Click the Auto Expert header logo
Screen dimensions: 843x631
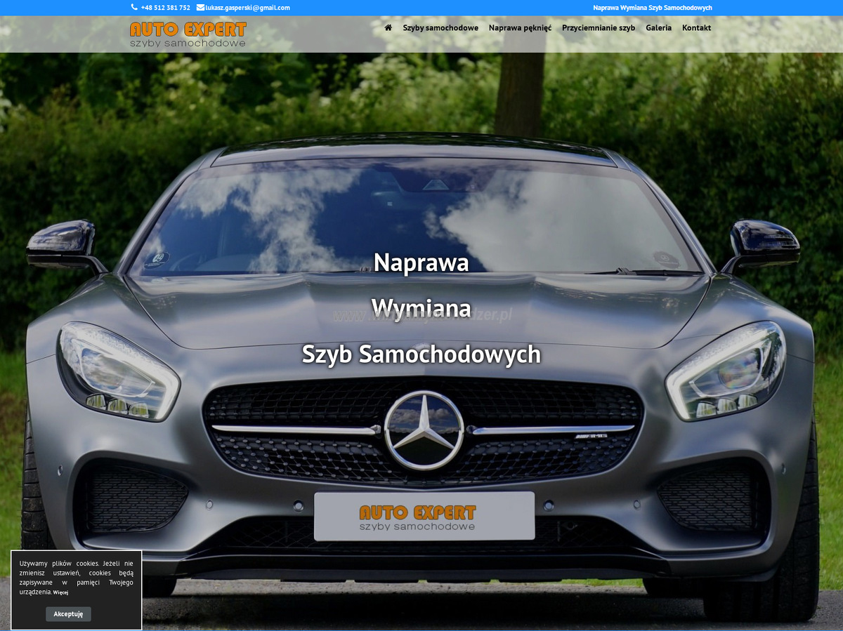[x=188, y=34]
